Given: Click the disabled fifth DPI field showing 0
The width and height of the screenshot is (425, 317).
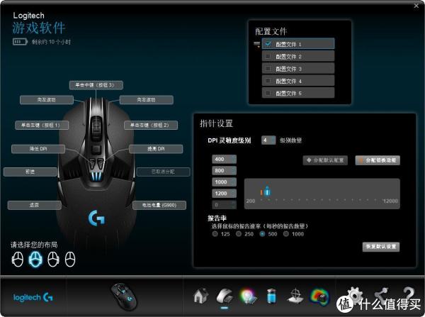Looking at the screenshot, I should [x=224, y=205].
